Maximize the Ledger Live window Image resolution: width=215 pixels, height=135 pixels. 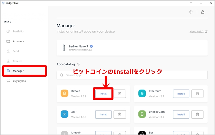(x=201, y=3)
